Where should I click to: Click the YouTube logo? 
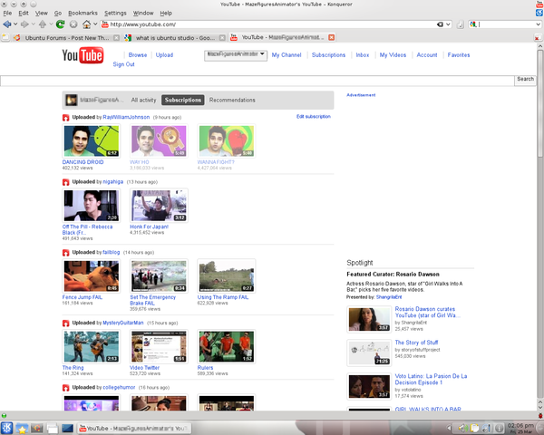(83, 55)
